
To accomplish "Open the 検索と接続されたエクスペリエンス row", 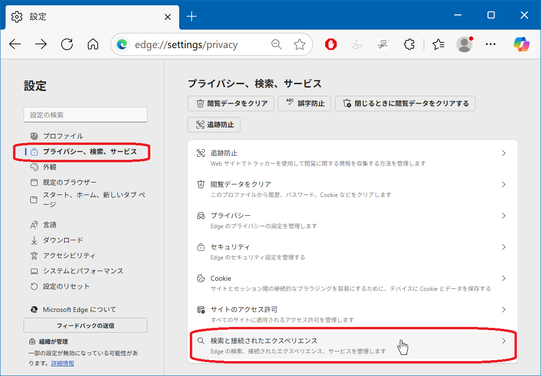I will (x=352, y=345).
